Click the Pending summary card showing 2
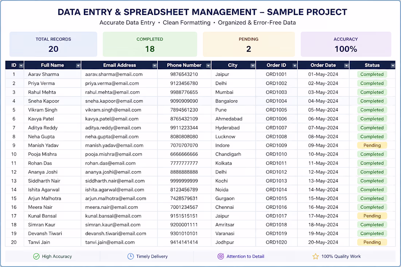Viewport: 401px width, 267px height. 249,44
